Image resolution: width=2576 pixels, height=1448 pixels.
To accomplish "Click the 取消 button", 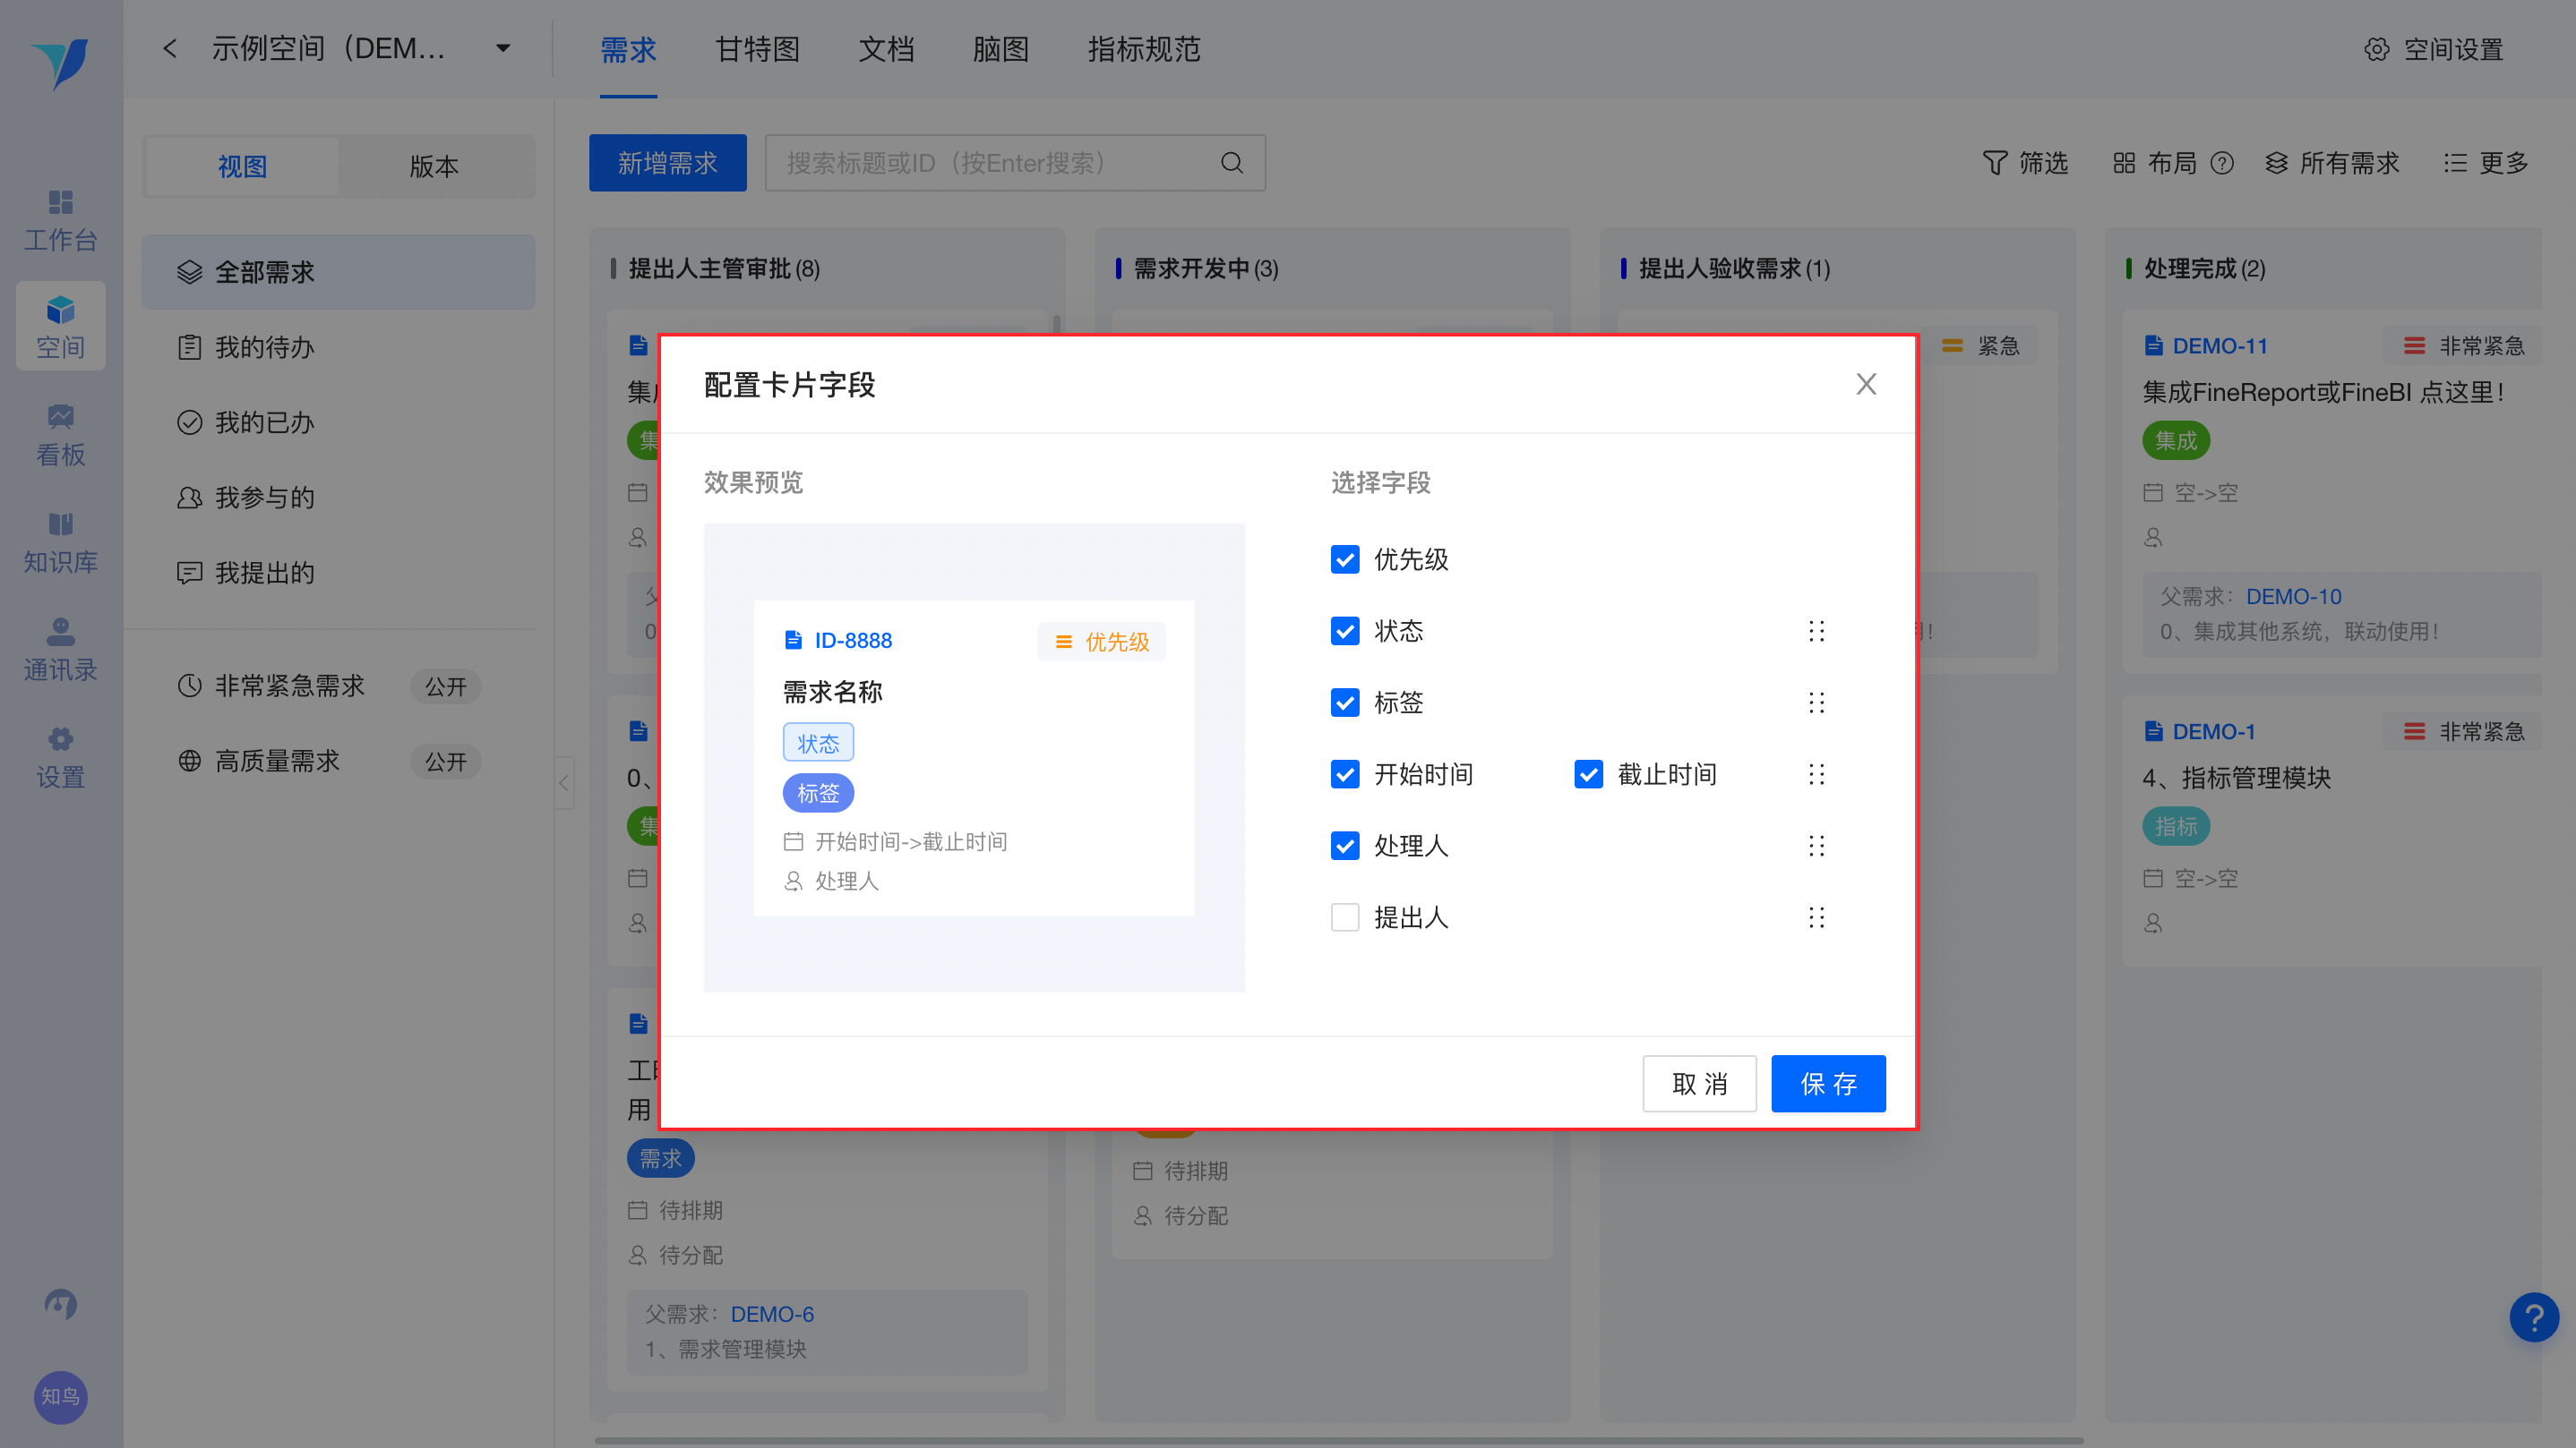I will click(1698, 1083).
